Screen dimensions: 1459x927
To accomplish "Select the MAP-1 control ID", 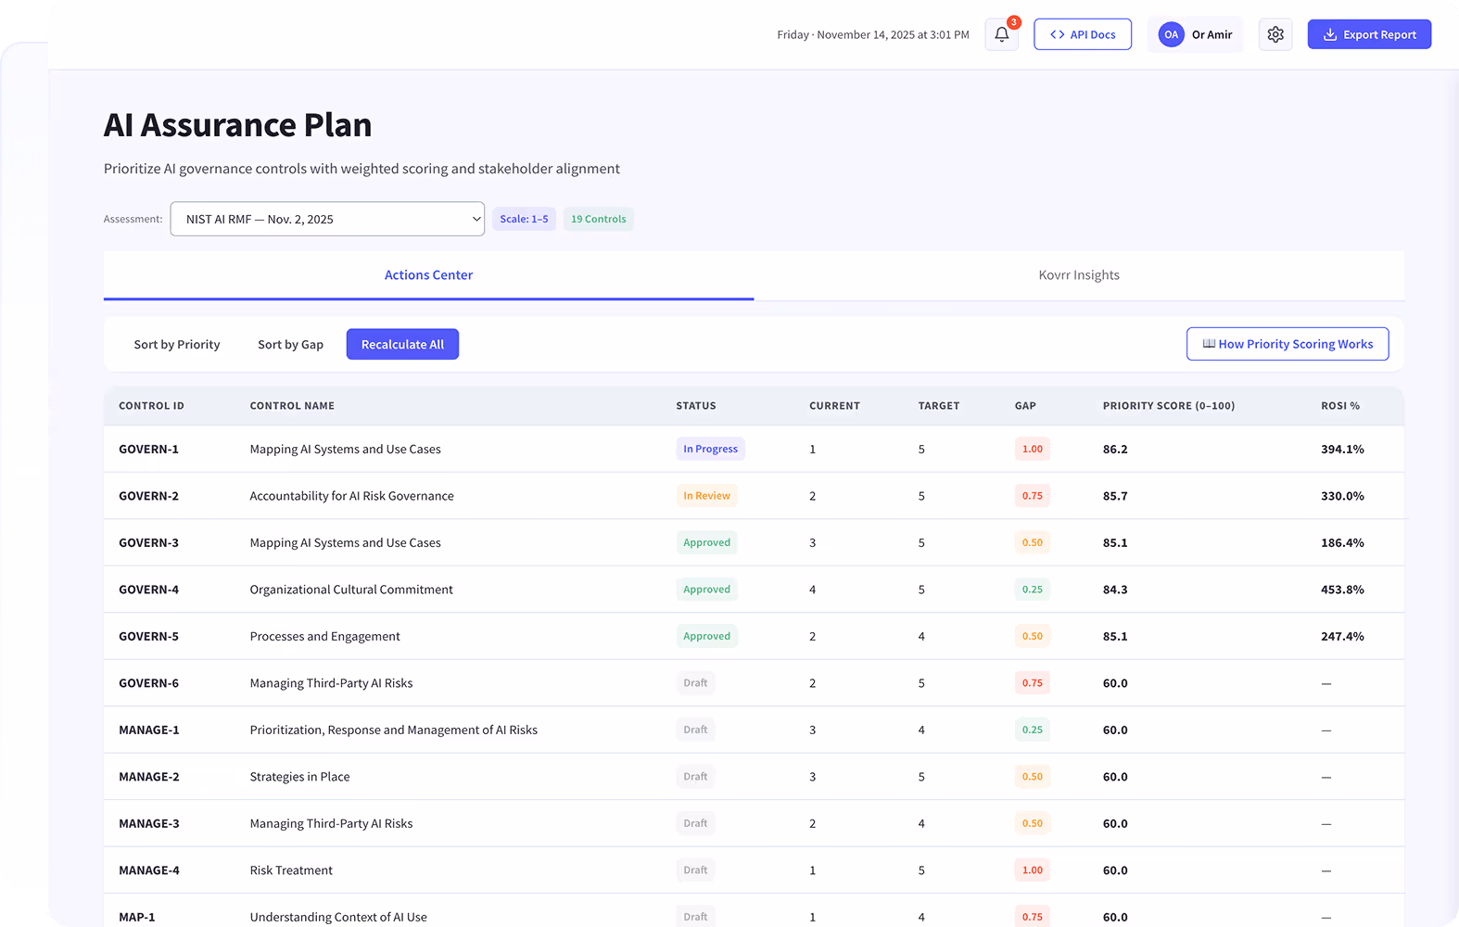I will [137, 917].
